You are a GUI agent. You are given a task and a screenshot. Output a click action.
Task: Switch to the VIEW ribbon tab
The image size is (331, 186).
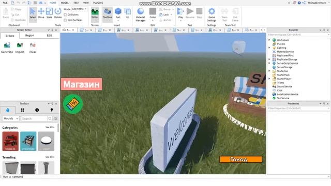[x=86, y=3]
